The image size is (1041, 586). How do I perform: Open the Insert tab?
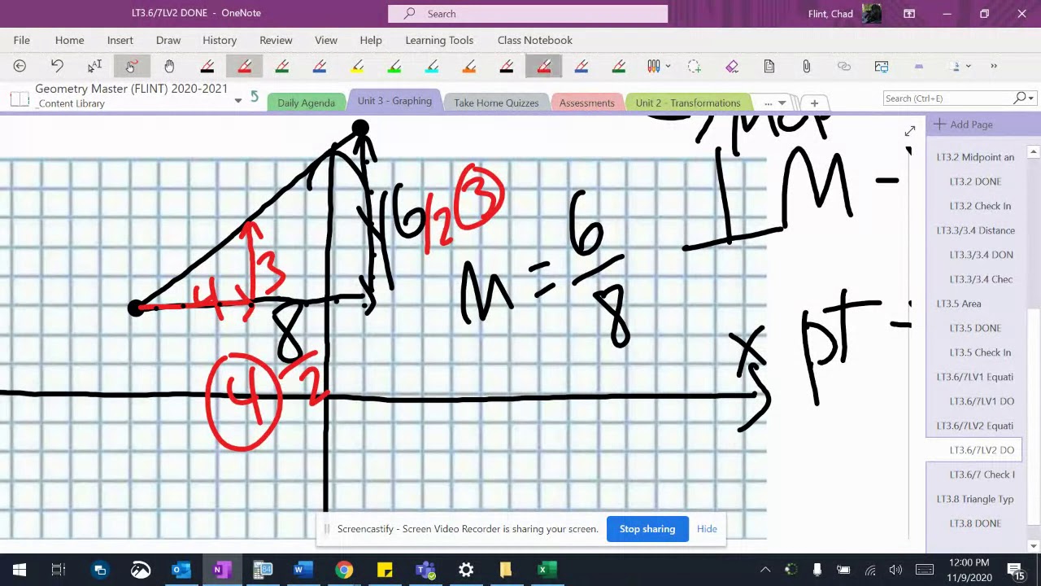coord(120,40)
